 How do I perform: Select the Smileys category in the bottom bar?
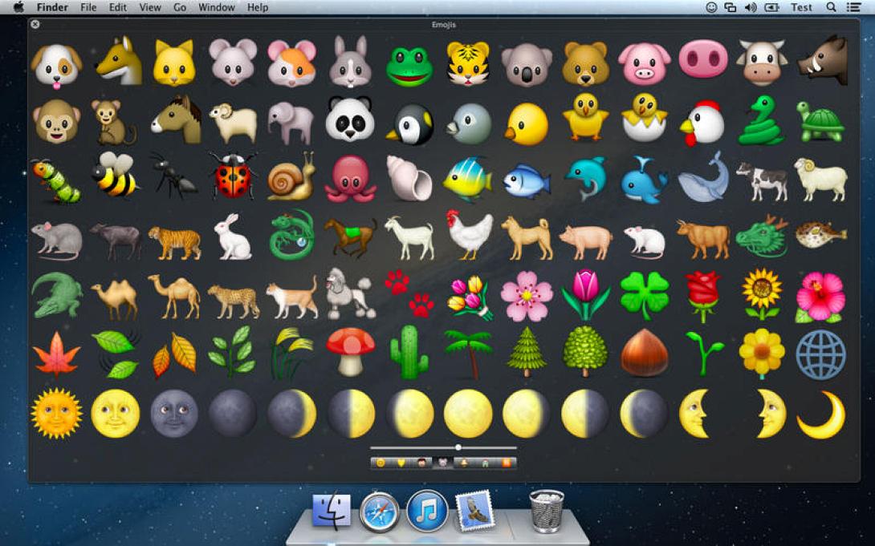380,462
